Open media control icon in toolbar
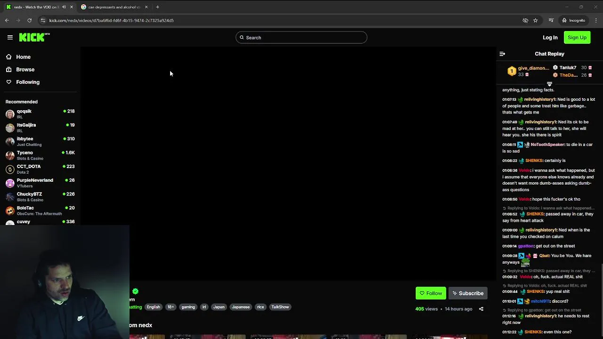The height and width of the screenshot is (339, 603). click(551, 20)
